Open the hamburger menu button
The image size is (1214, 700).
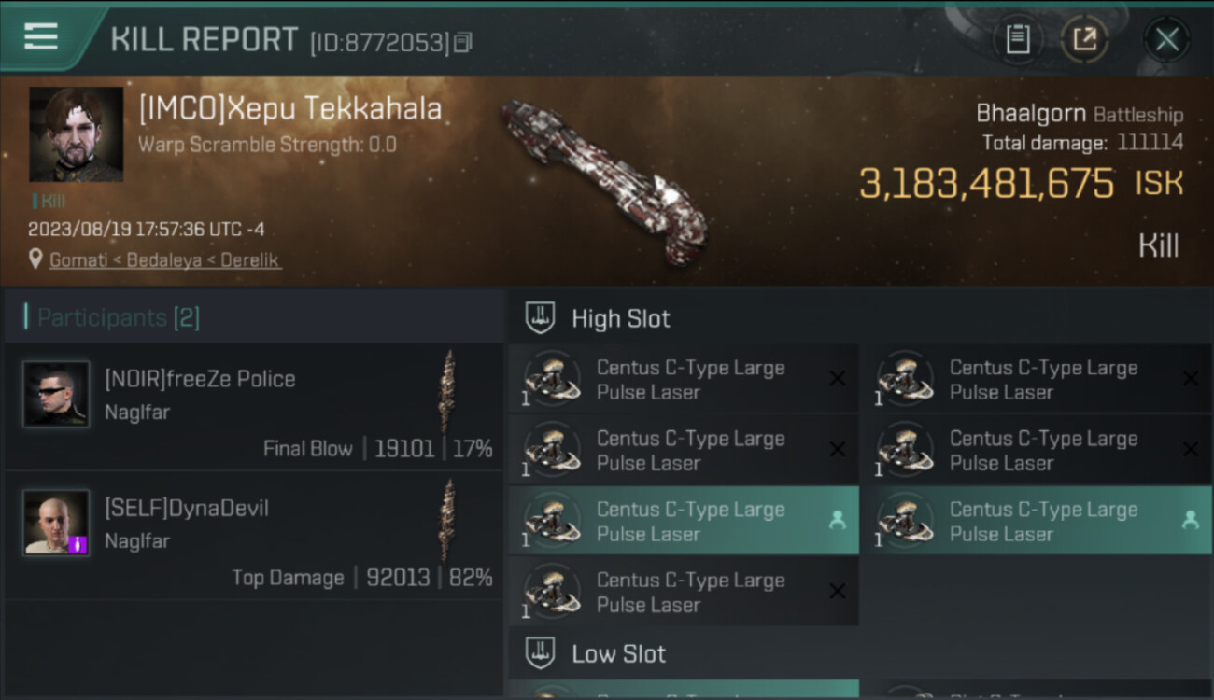pos(41,36)
